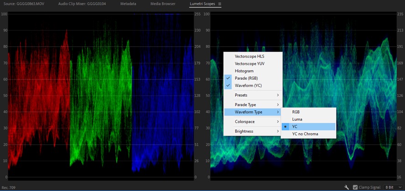Open Lumetri Scopes panel hamburger menu

click(219, 4)
